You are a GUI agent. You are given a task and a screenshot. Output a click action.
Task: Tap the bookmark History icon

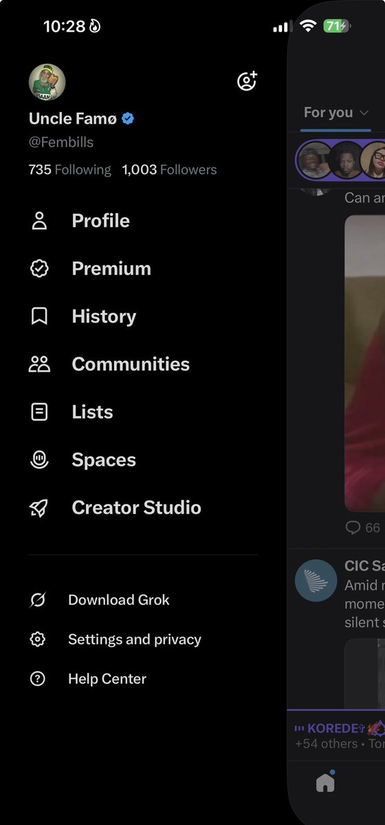(x=39, y=316)
